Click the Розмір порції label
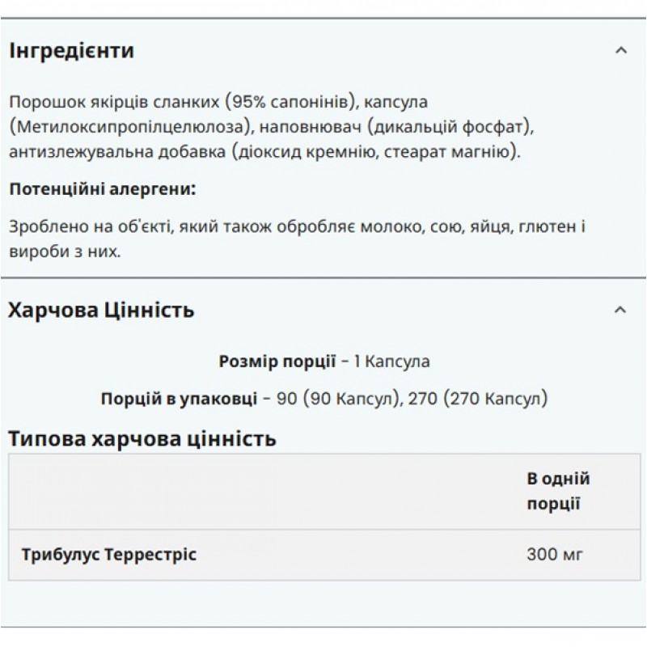Screen dimensions: 647x647 pyautogui.click(x=277, y=361)
